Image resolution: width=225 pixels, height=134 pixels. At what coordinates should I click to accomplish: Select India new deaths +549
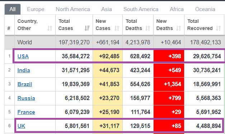pyautogui.click(x=175, y=70)
